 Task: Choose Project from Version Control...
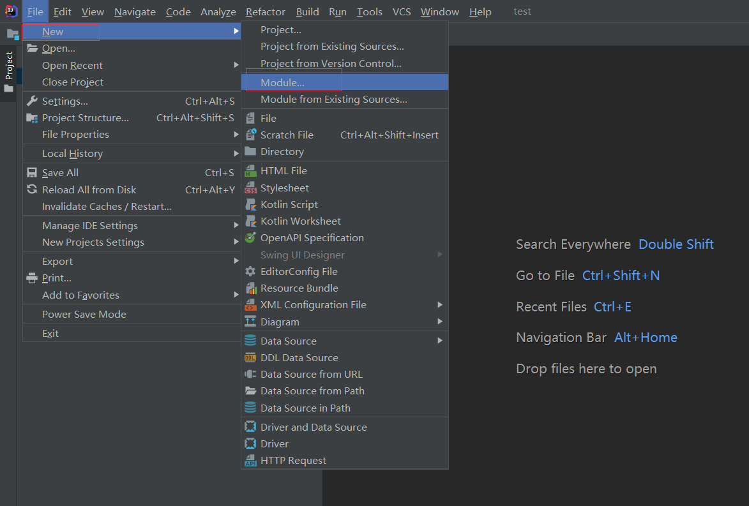click(331, 64)
